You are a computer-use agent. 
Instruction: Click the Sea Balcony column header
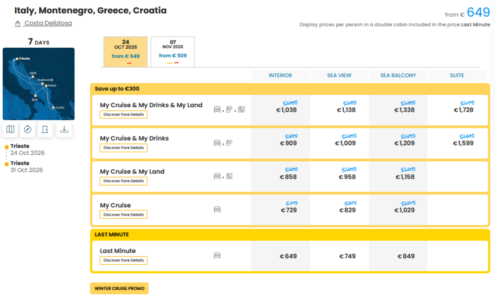pyautogui.click(x=398, y=75)
